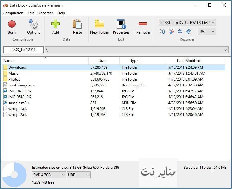232x189 pixels.
Task: Select the IMG_0492.JPG file name
Action: pyautogui.click(x=20, y=91)
